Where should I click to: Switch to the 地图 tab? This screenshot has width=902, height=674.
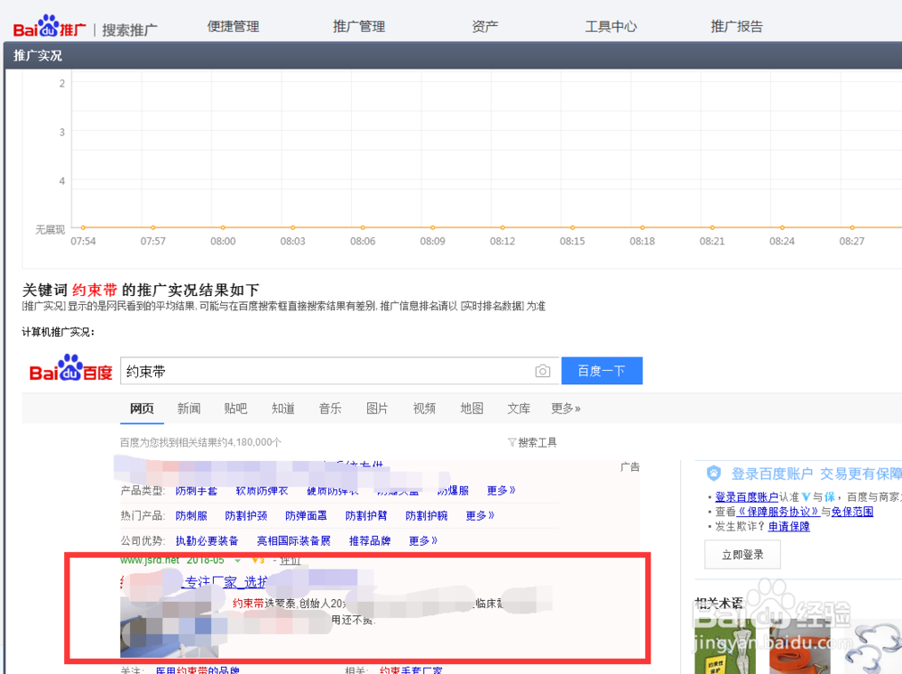click(472, 409)
